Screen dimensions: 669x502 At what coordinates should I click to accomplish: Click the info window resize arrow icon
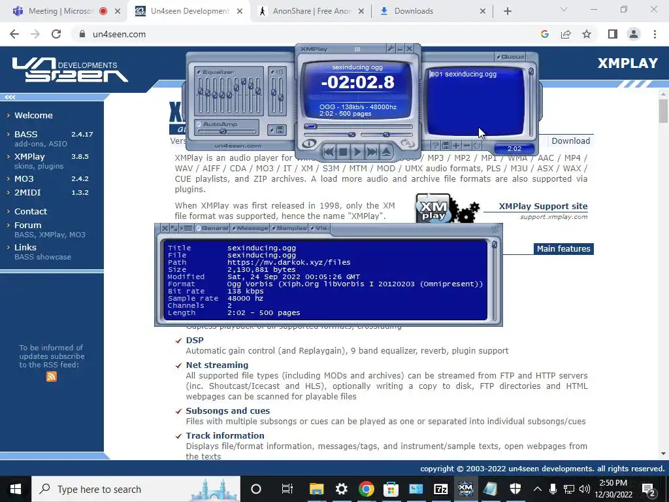[x=174, y=228]
